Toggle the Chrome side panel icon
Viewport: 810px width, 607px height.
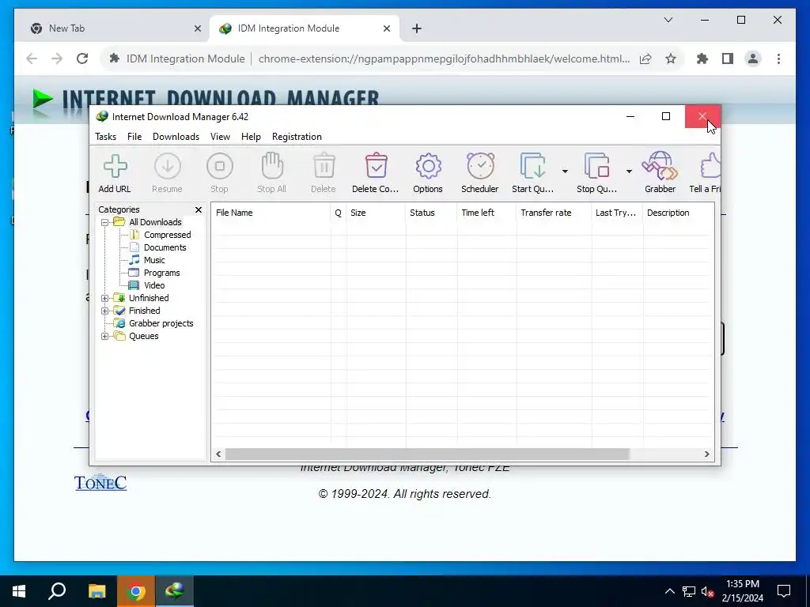point(728,58)
